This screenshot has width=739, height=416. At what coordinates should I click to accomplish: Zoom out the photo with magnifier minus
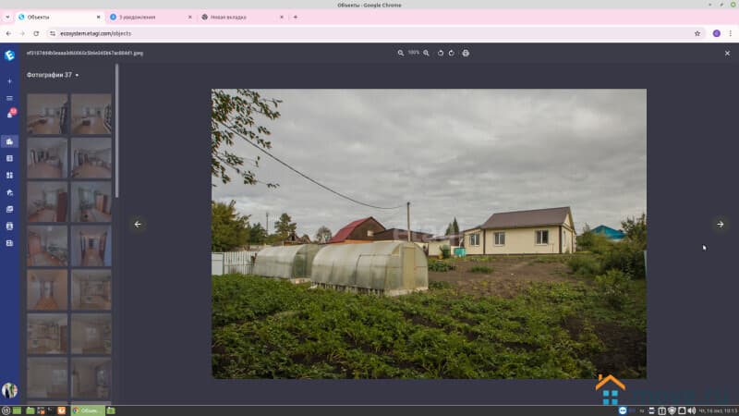pyautogui.click(x=401, y=53)
